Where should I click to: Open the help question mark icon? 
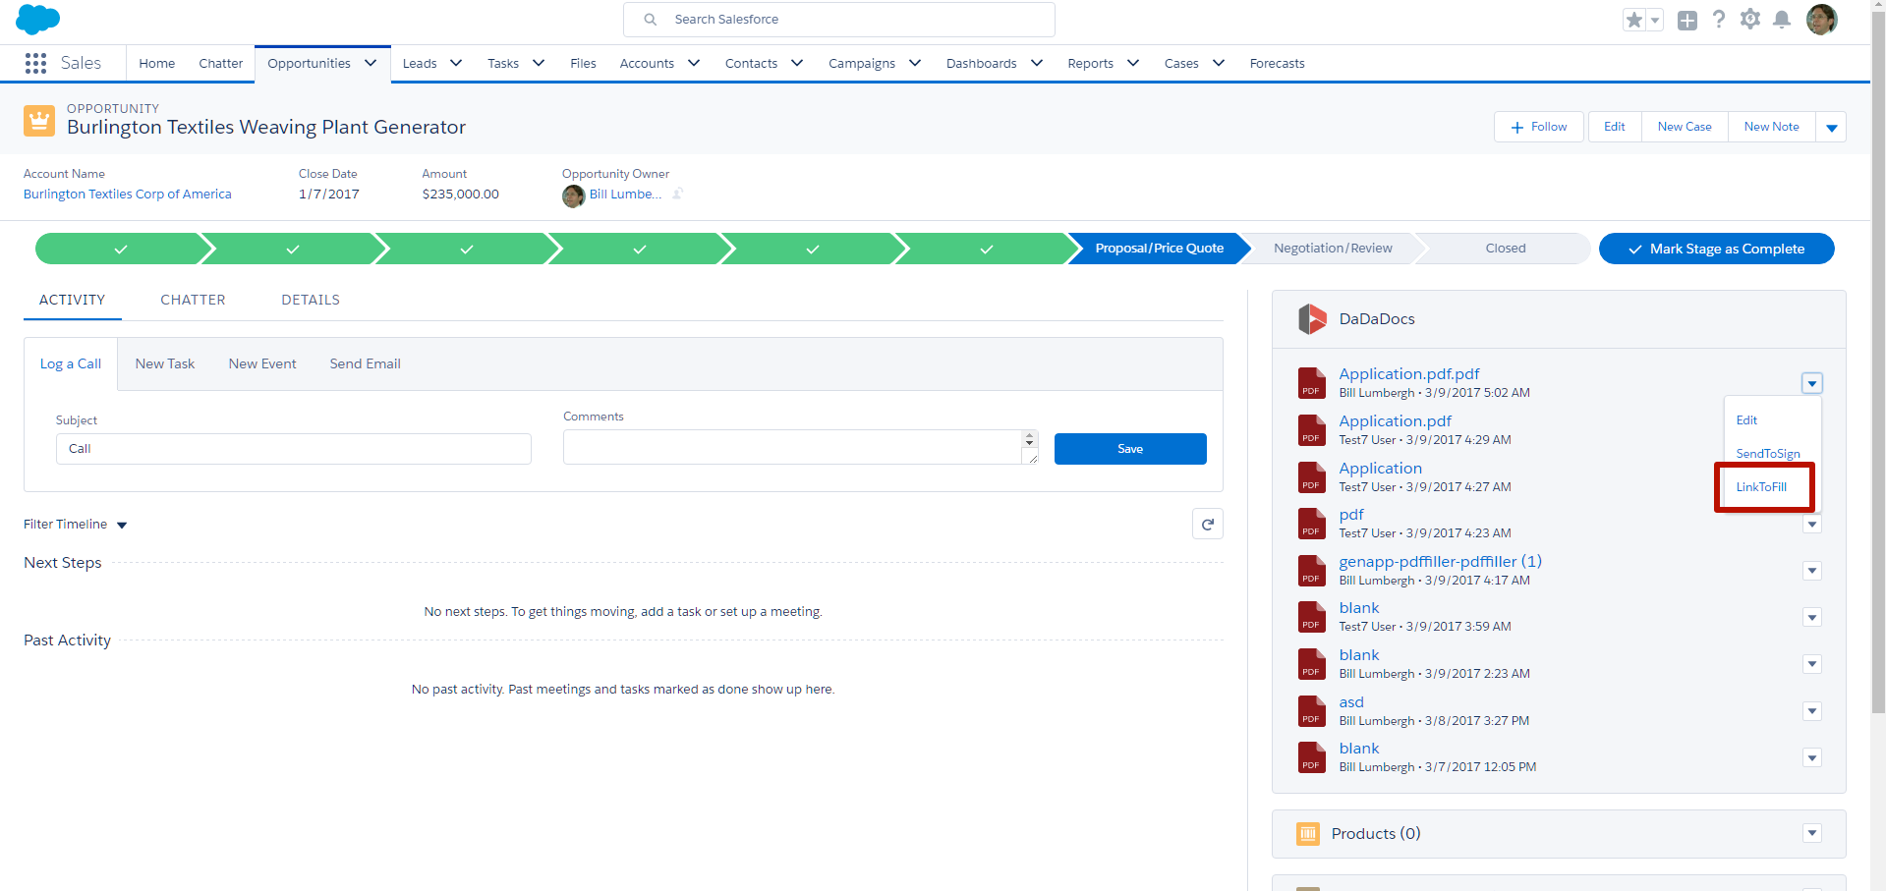point(1719,20)
